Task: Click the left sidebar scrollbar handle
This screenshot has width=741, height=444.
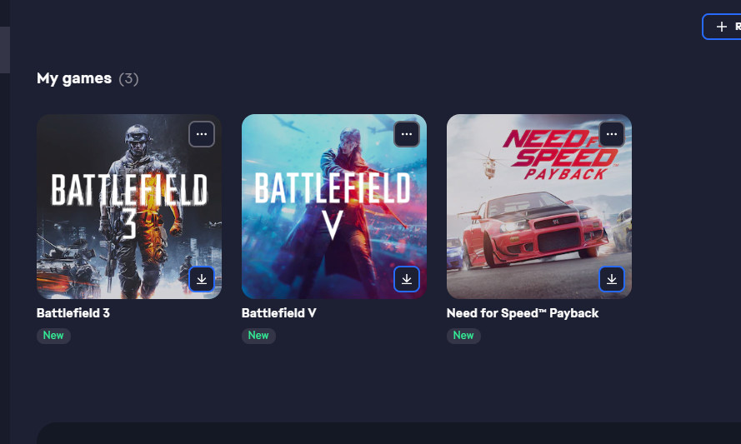Action: point(5,50)
